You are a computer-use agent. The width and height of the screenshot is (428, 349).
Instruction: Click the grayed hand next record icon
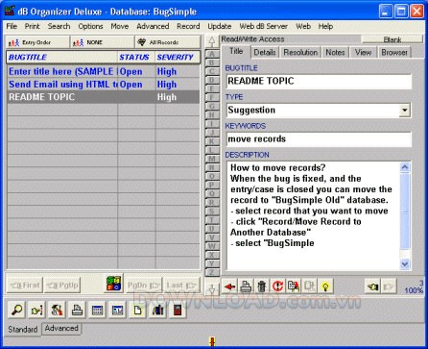click(389, 287)
